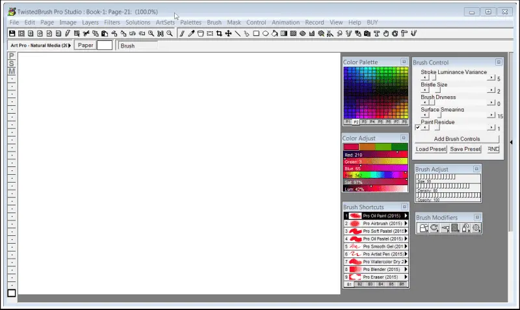Expand Pro Airbrush (2015) shortcut arrow

click(406, 224)
